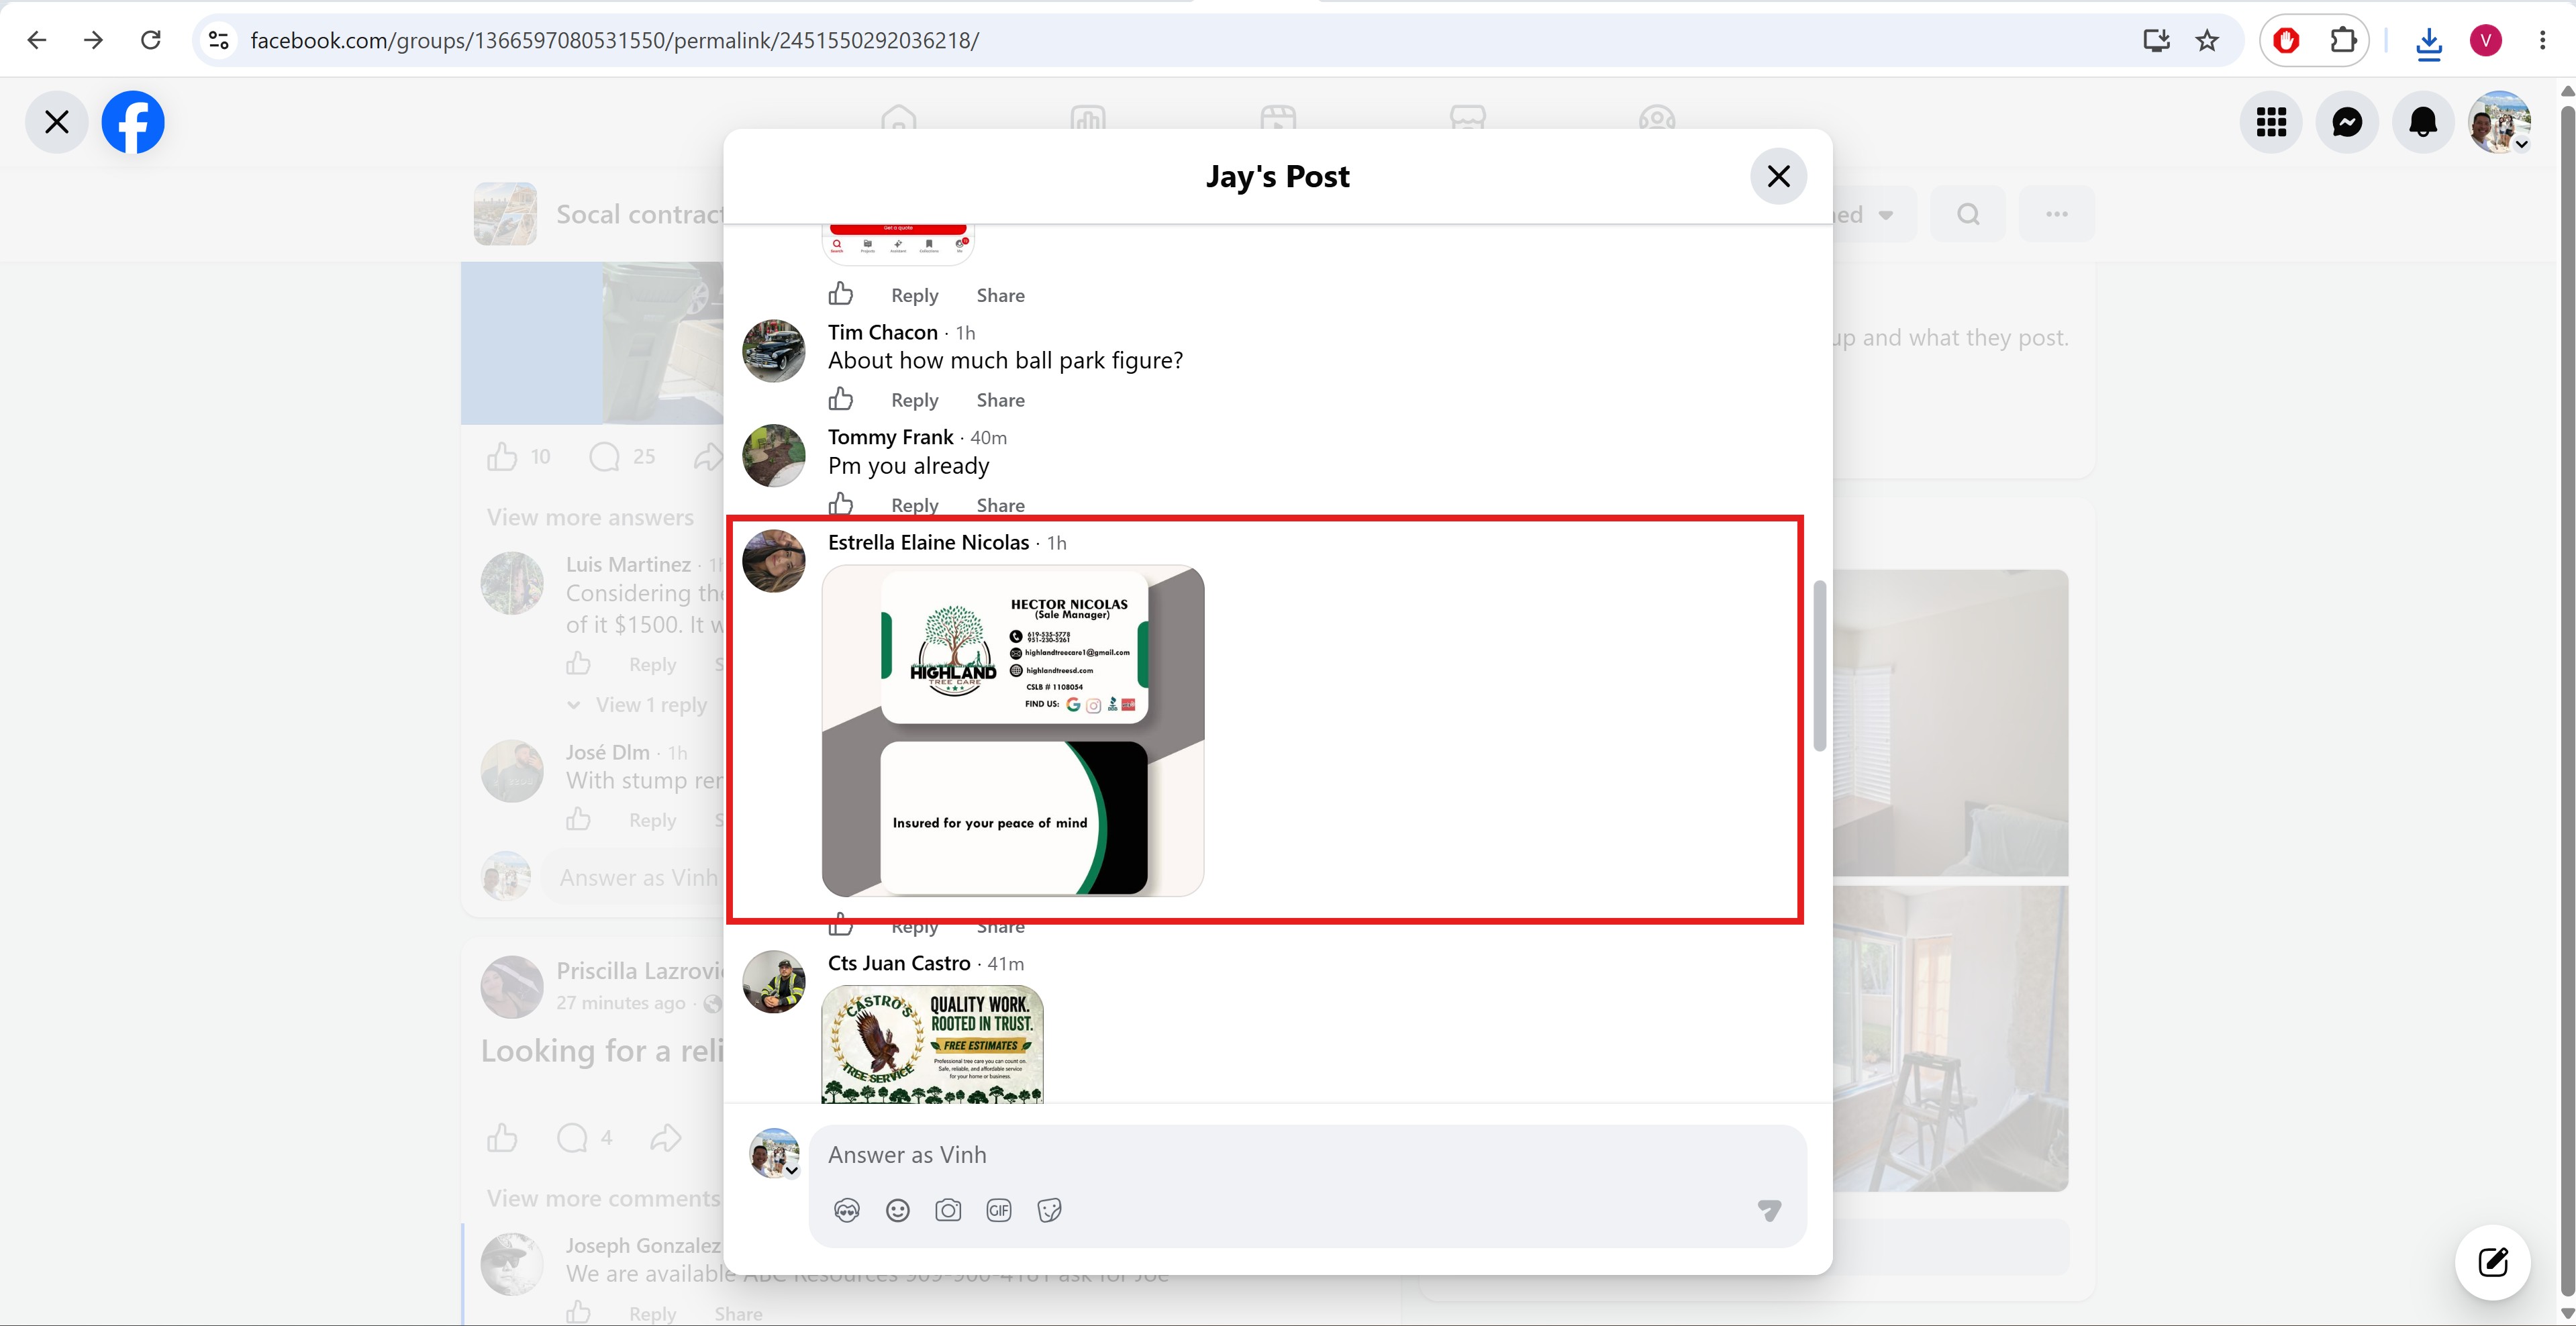Screen dimensions: 2576x1326
Task: Open the Chrome profile avatar V
Action: click(x=2486, y=40)
